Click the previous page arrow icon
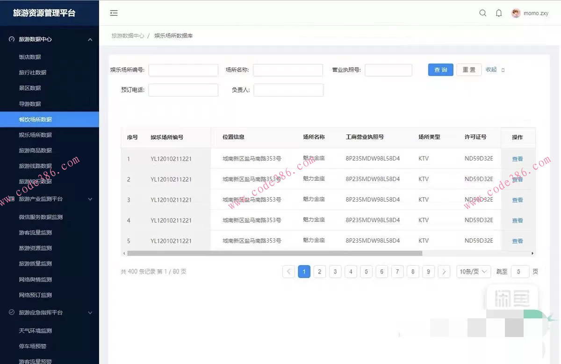The image size is (561, 364). coord(288,271)
